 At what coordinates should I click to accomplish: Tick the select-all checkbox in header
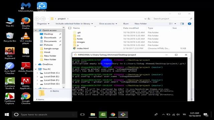click(70, 28)
